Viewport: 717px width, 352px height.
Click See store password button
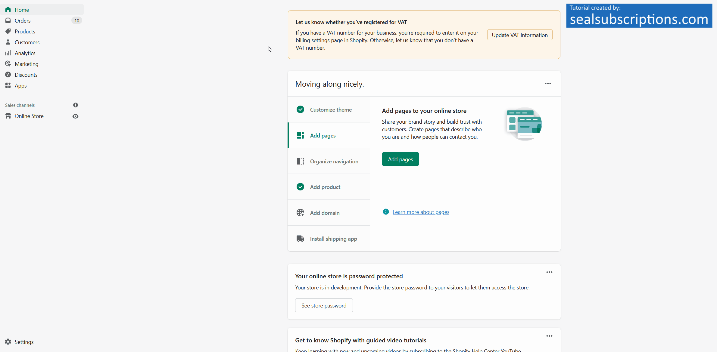tap(324, 305)
